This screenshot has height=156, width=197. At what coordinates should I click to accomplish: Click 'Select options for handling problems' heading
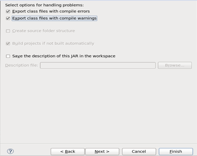click(x=44, y=5)
